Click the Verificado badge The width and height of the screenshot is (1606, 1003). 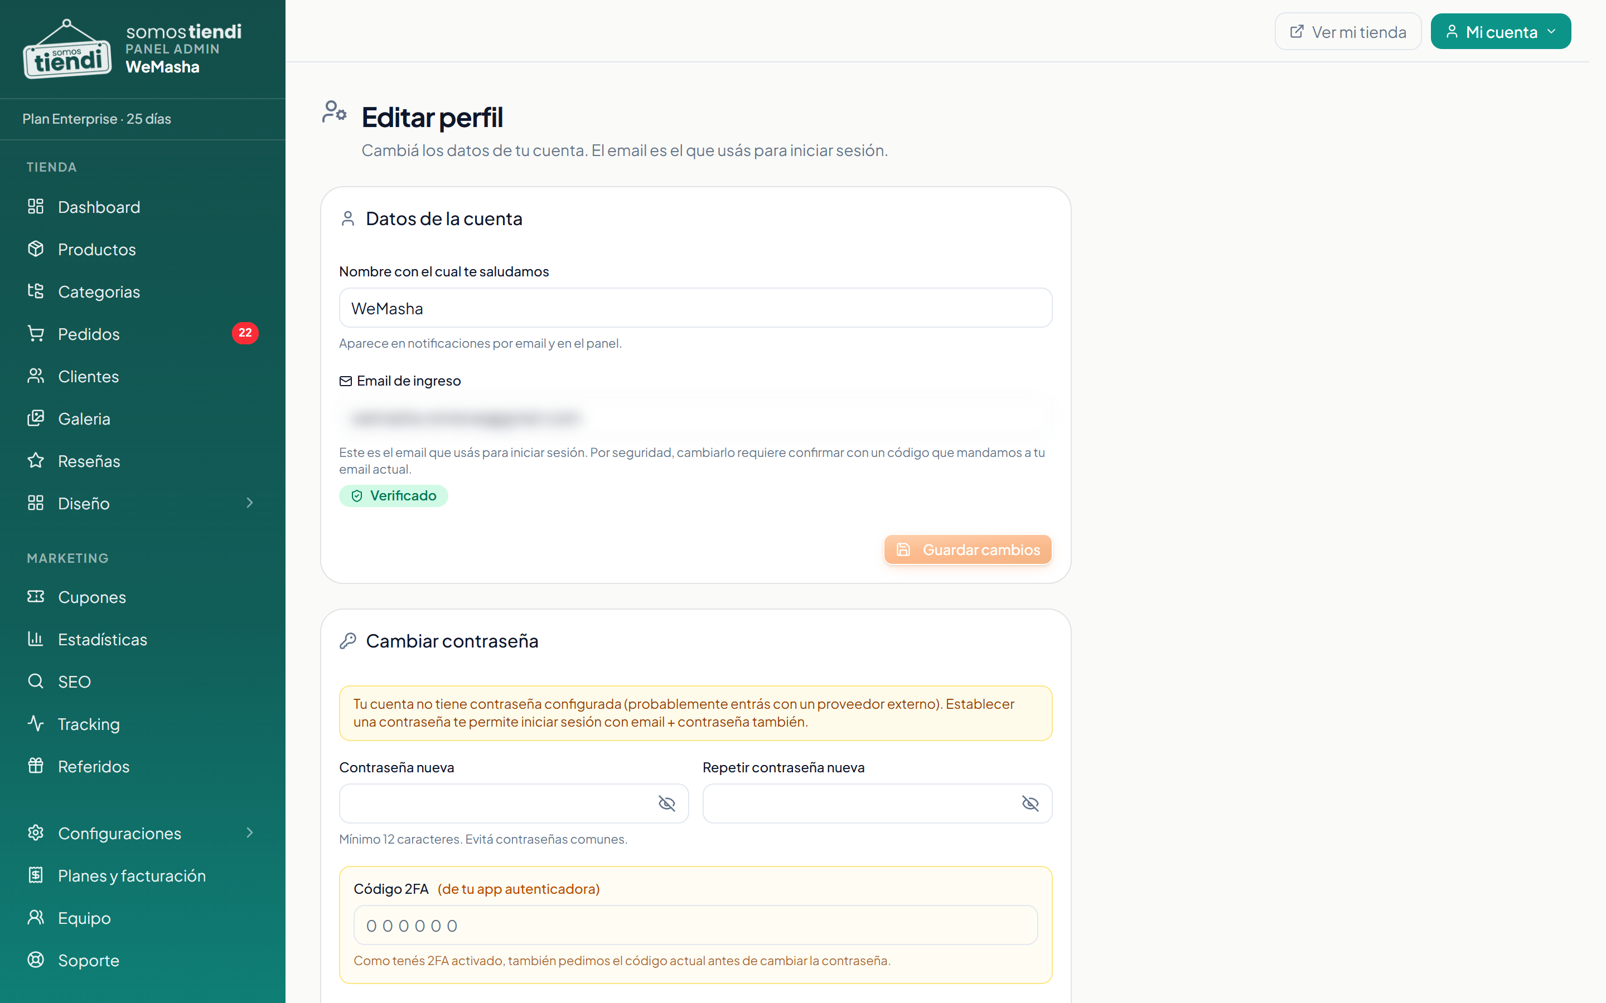pyautogui.click(x=394, y=496)
